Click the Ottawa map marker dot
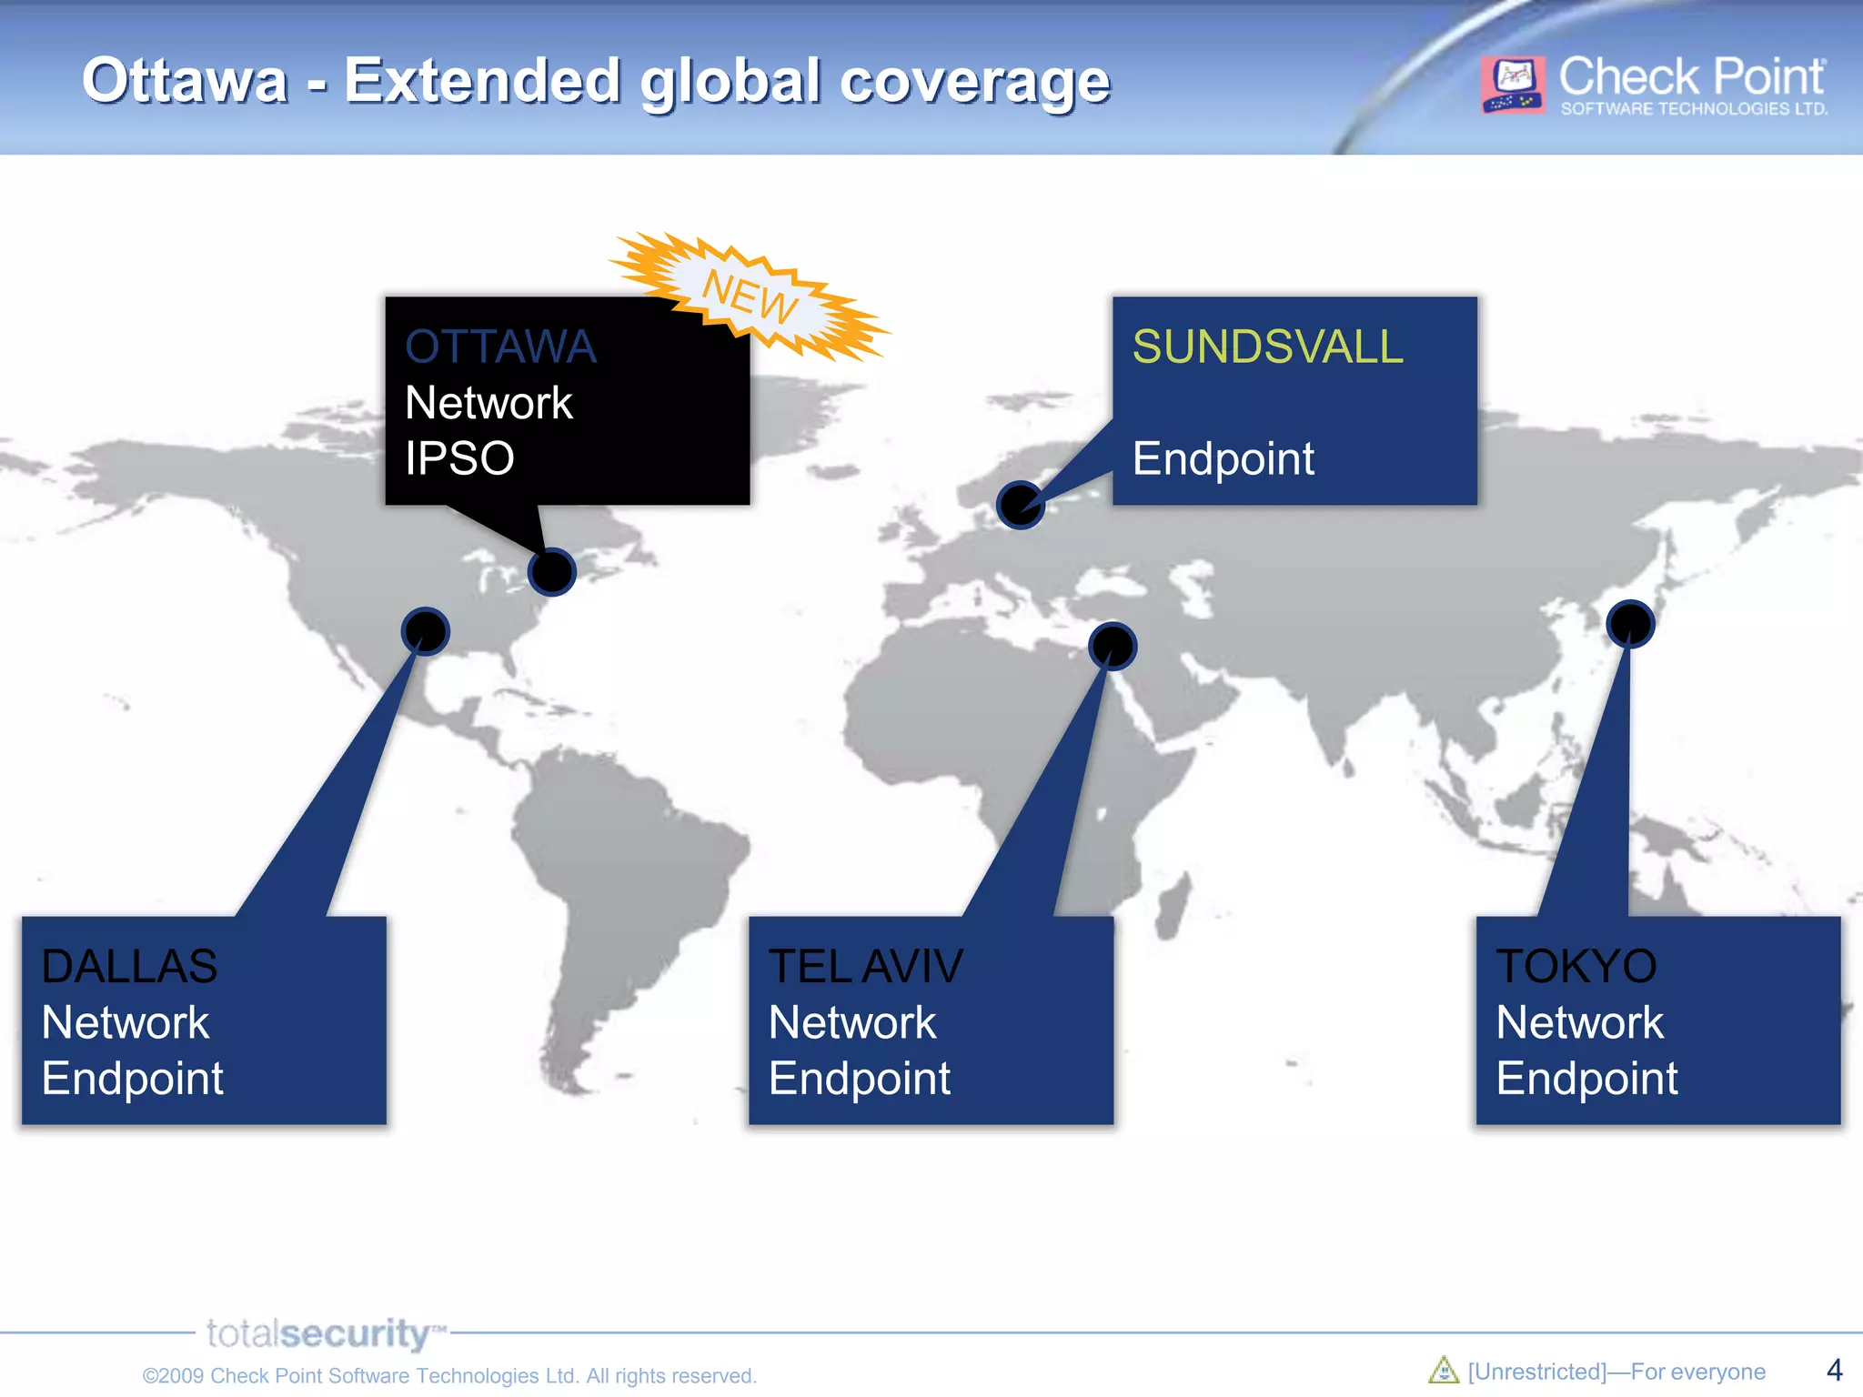This screenshot has height=1397, width=1863. 552,572
